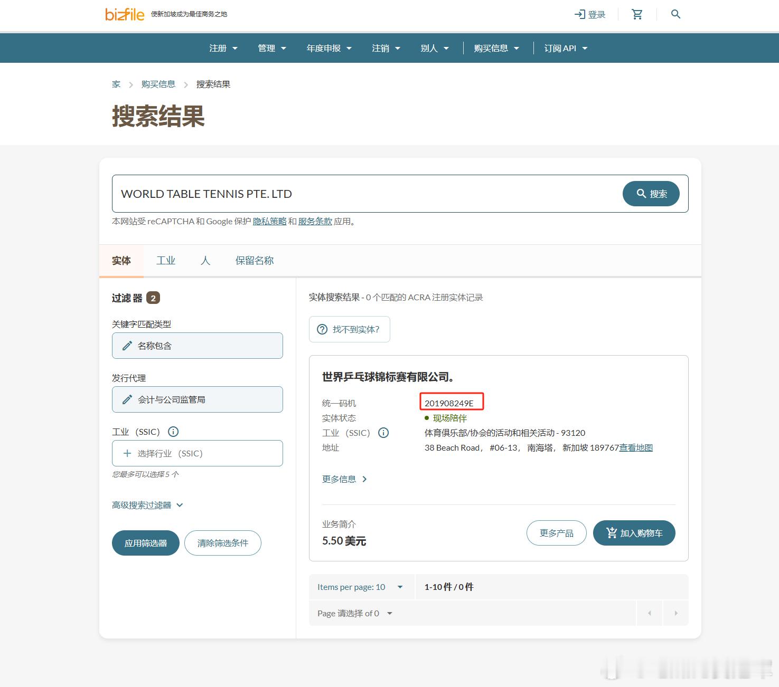This screenshot has height=687, width=779.
Task: Open the 服务条款 link
Action: (315, 221)
